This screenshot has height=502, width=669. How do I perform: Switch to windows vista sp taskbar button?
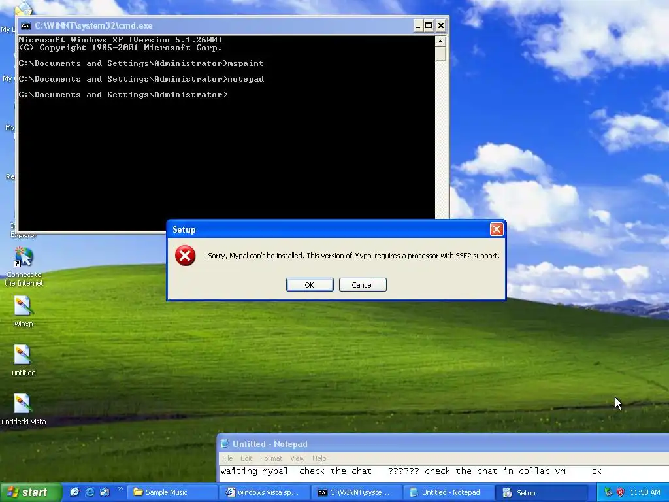click(264, 492)
